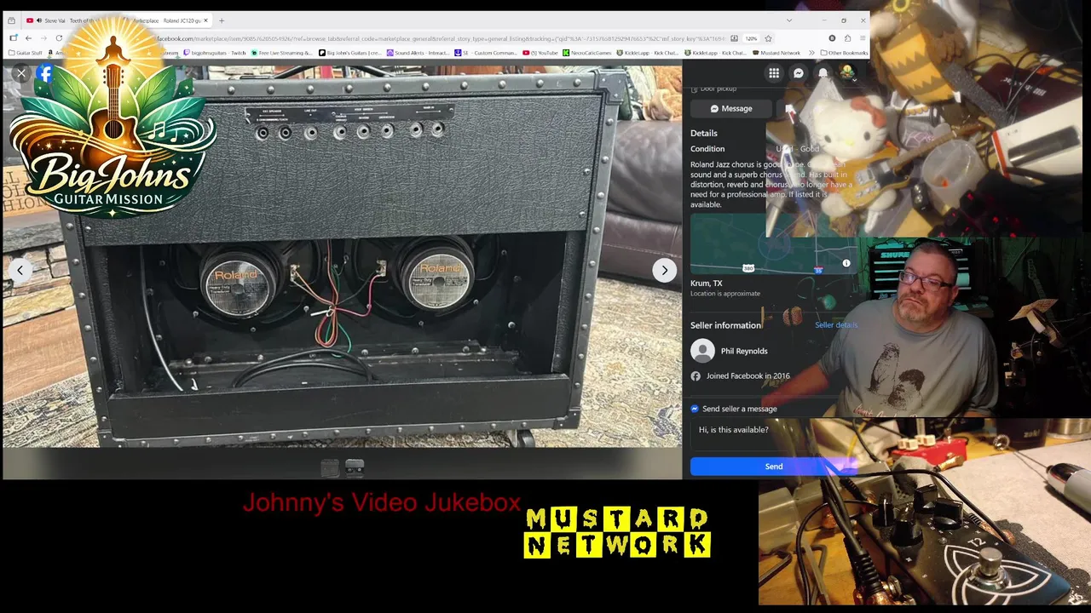This screenshot has height=613, width=1091.
Task: Click the Message button in listing
Action: pyautogui.click(x=731, y=108)
